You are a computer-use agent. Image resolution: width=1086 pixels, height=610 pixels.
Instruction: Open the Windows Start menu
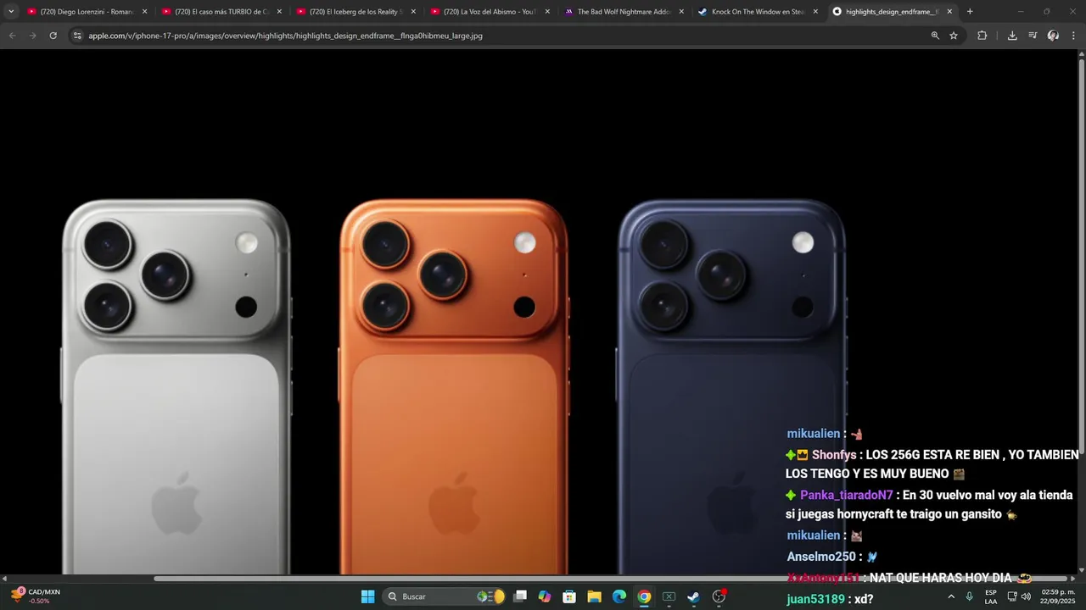[367, 596]
